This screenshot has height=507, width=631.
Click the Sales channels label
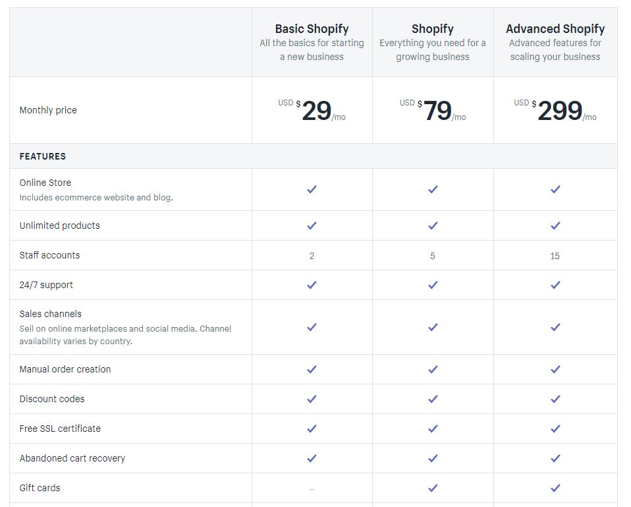pos(50,314)
